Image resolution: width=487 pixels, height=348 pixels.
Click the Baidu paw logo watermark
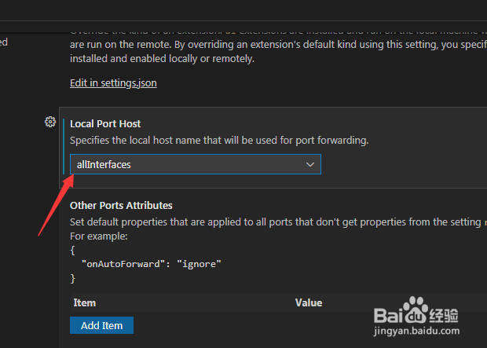(415, 310)
